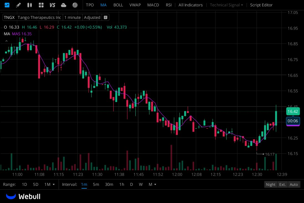This screenshot has height=203, width=304.
Task: Open the drawing pencil tool
Action: (18, 5)
